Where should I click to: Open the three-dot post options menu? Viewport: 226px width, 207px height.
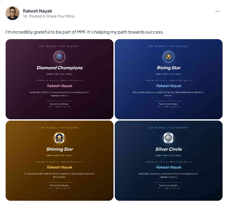pyautogui.click(x=217, y=11)
